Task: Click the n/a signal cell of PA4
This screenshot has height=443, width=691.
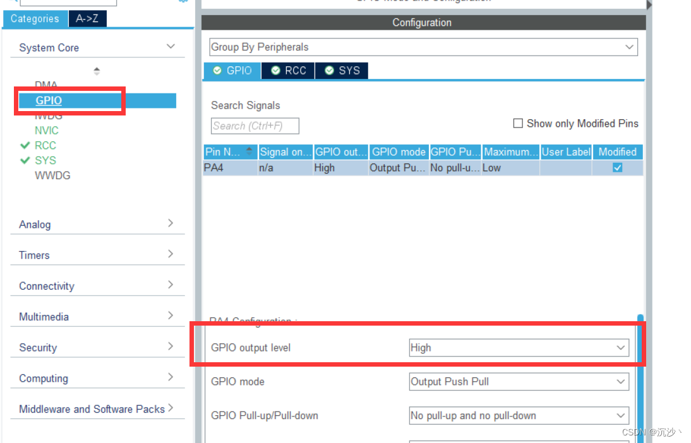Action: (x=285, y=168)
